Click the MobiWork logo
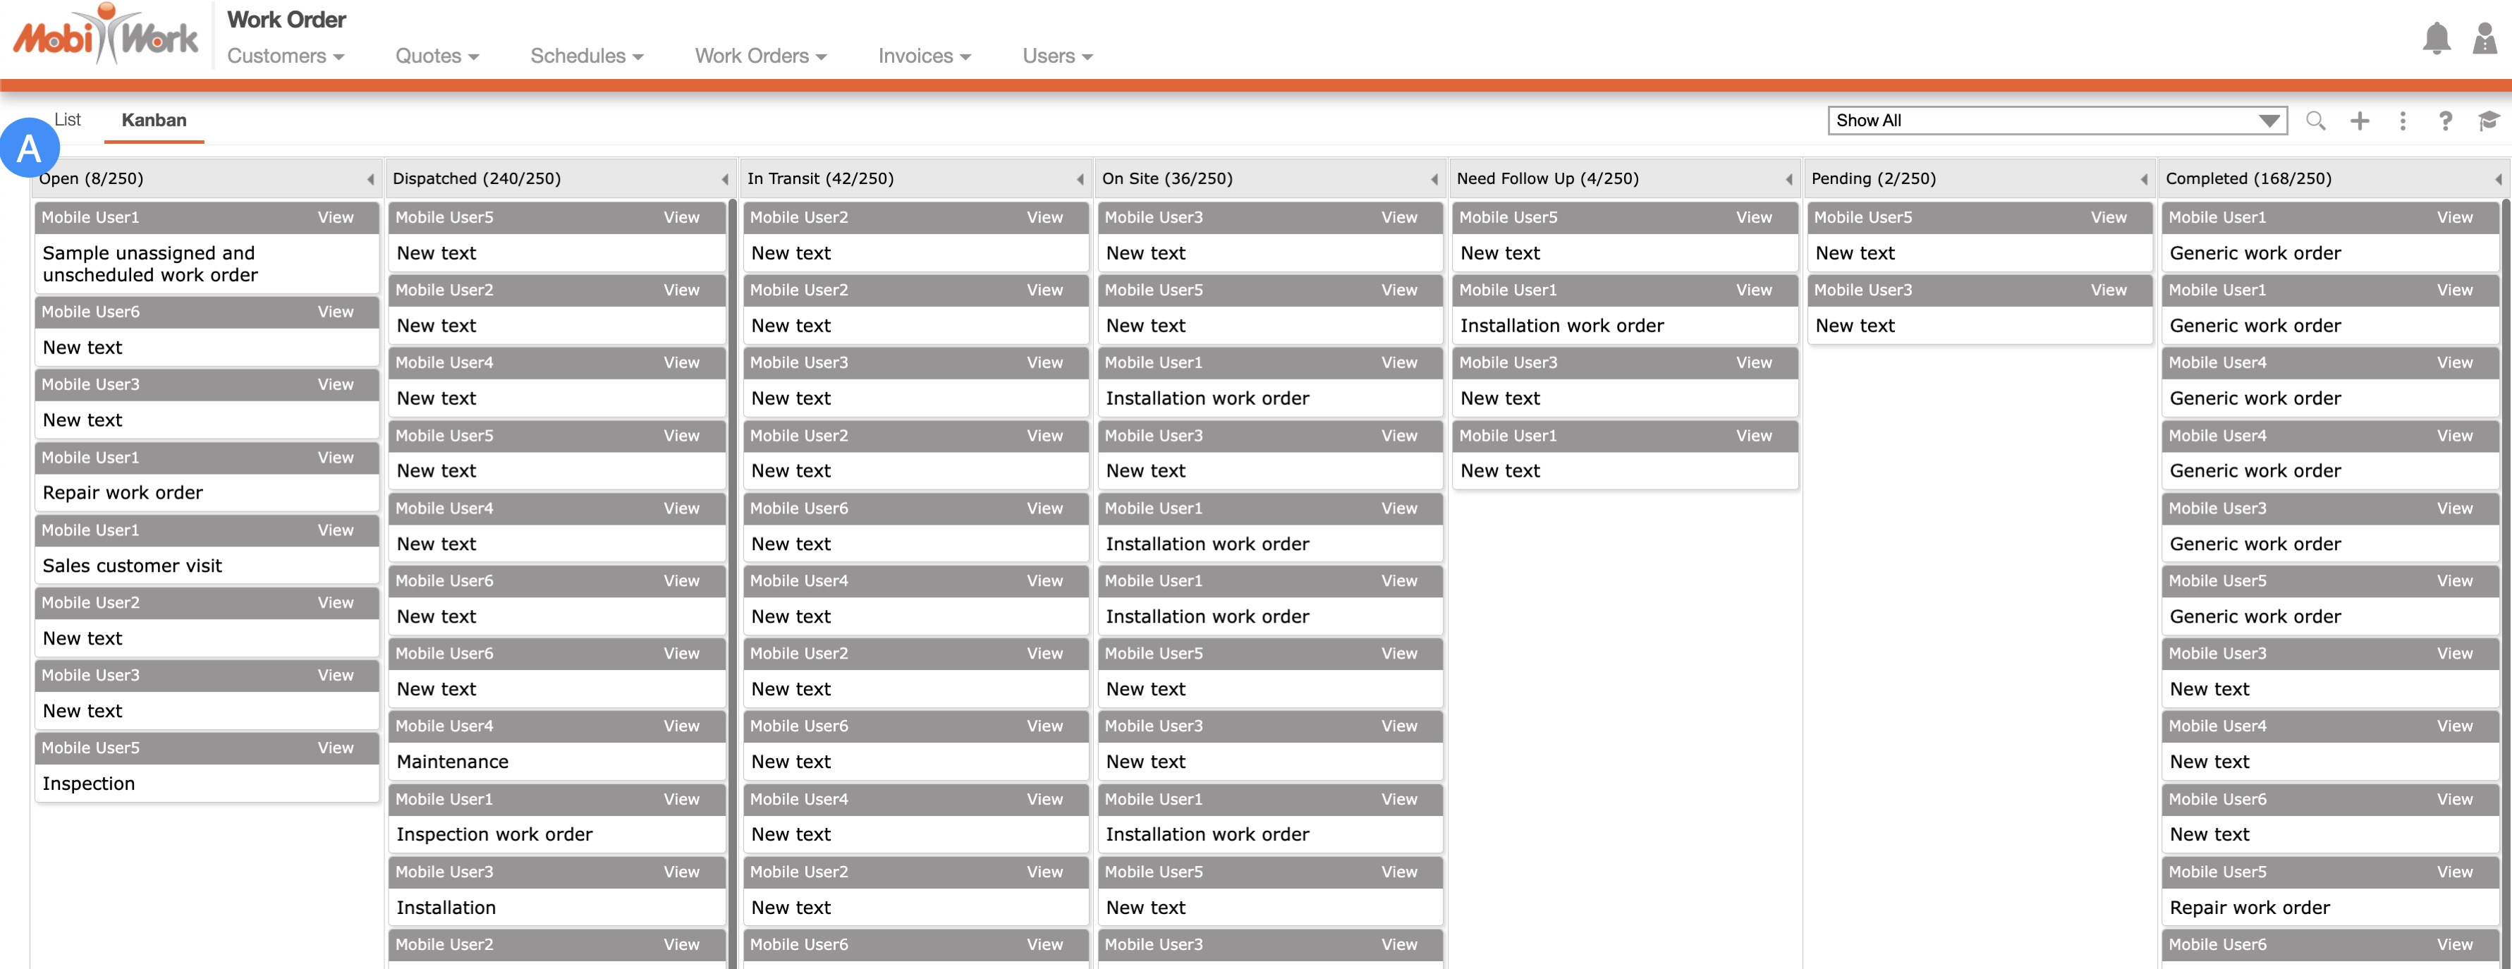The height and width of the screenshot is (969, 2512). click(x=105, y=36)
